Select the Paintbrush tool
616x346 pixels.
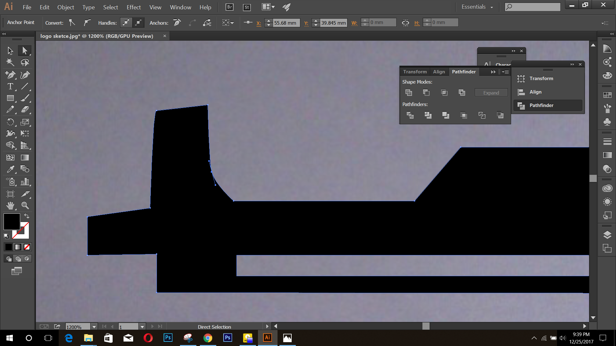pos(25,98)
